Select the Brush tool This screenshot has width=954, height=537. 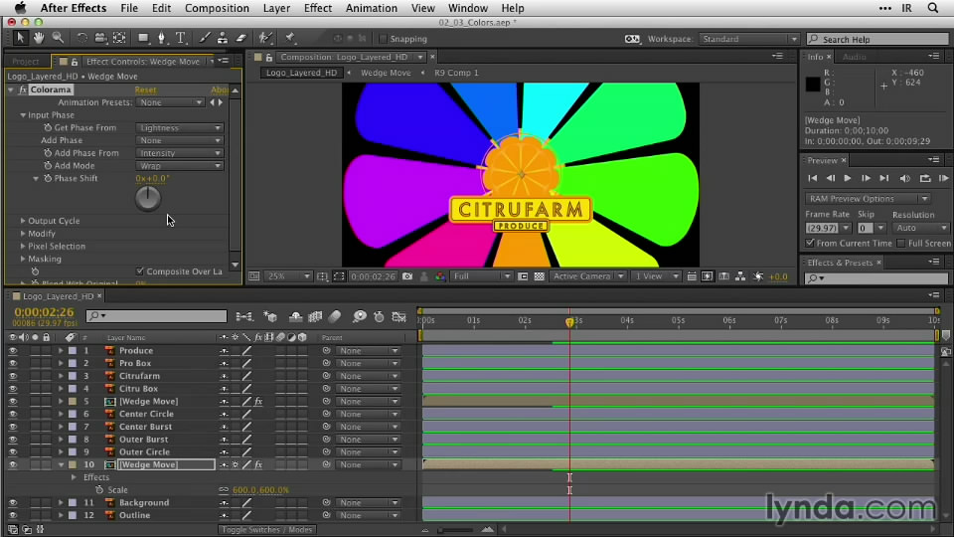pyautogui.click(x=205, y=38)
